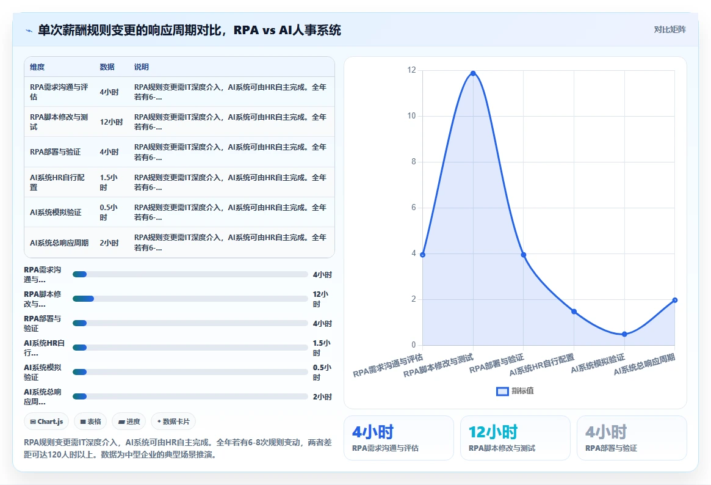This screenshot has height=485, width=711.
Task: Open the 4小时 RPA需求沟通与评估 data card
Action: pyautogui.click(x=399, y=438)
